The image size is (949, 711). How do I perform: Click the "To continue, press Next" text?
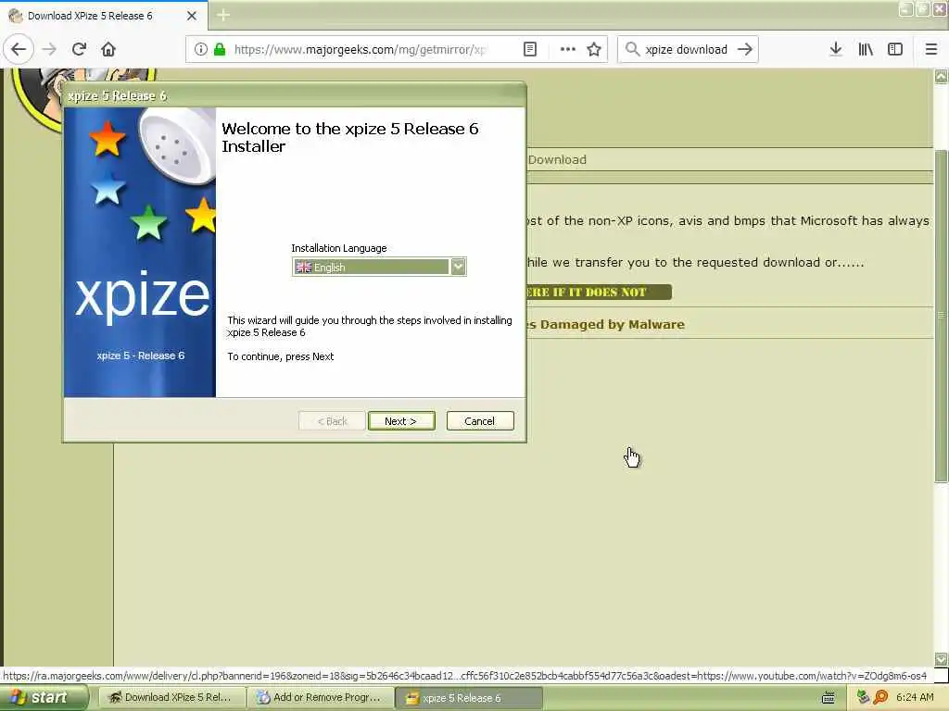coord(280,356)
